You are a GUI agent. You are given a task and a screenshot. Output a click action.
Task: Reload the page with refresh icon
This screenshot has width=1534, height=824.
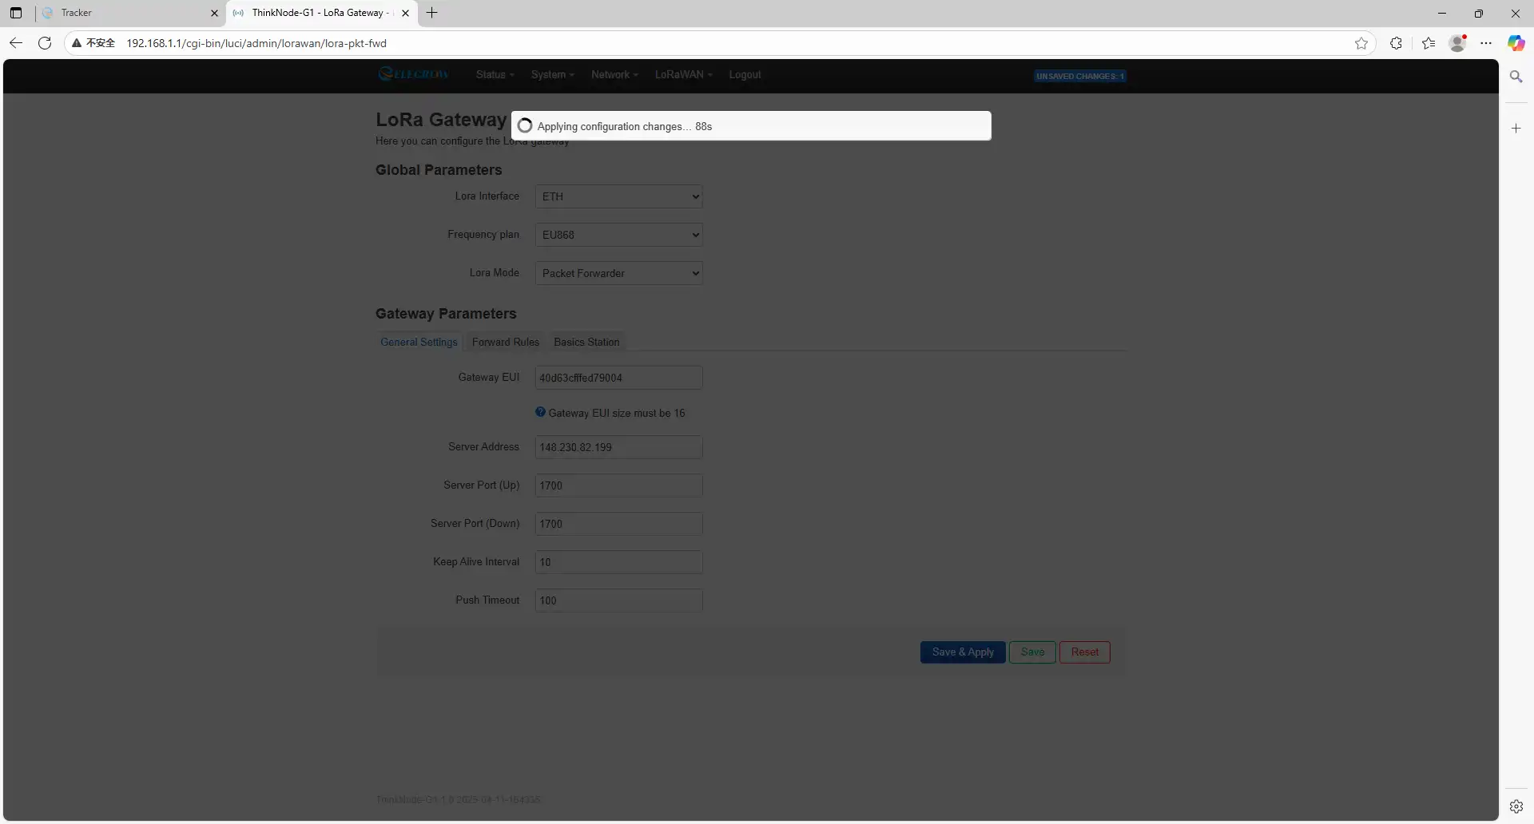coord(45,43)
